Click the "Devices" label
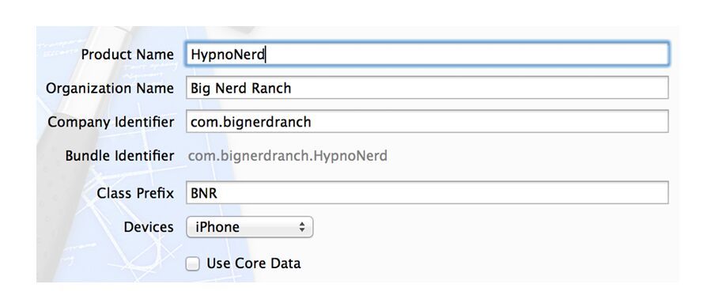722x303 pixels. (x=149, y=227)
